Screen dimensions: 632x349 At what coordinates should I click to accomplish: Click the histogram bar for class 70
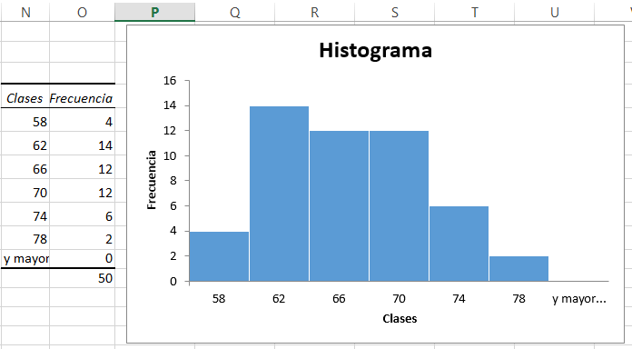coord(399,205)
